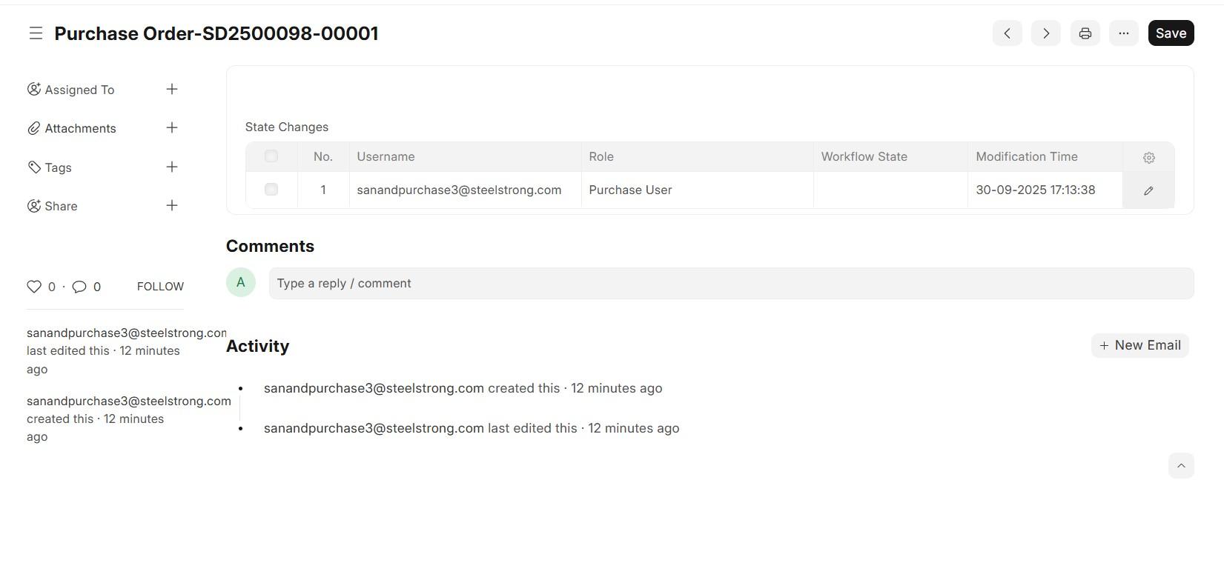This screenshot has width=1224, height=580.
Task: Open comments count bubble icon
Action: pyautogui.click(x=79, y=287)
